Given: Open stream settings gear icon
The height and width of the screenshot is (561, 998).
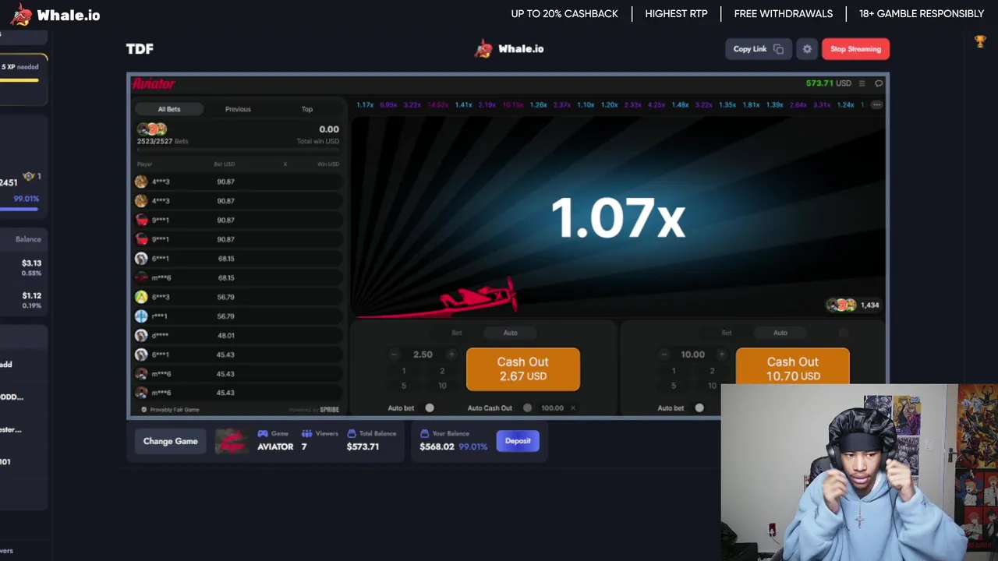Looking at the screenshot, I should (x=807, y=49).
